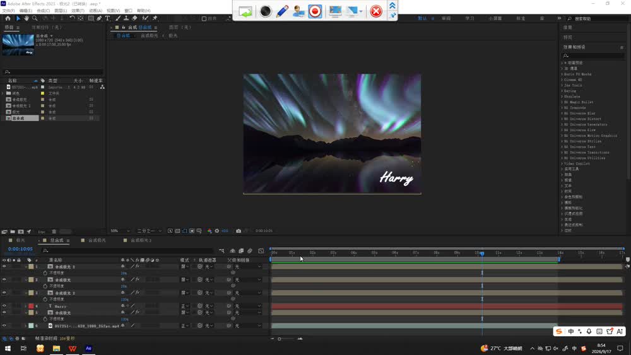The height and width of the screenshot is (355, 631).
Task: Toggle the shy layers icon in timeline
Action: [233, 251]
